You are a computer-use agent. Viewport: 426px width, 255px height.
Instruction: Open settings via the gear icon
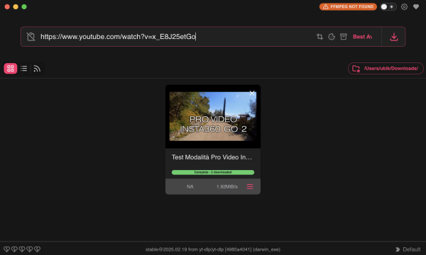click(404, 7)
